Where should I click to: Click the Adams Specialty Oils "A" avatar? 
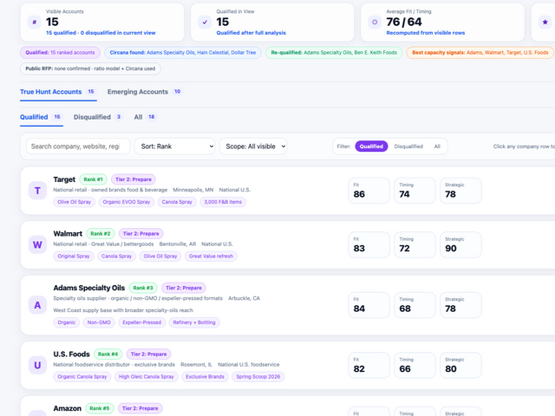click(x=37, y=305)
